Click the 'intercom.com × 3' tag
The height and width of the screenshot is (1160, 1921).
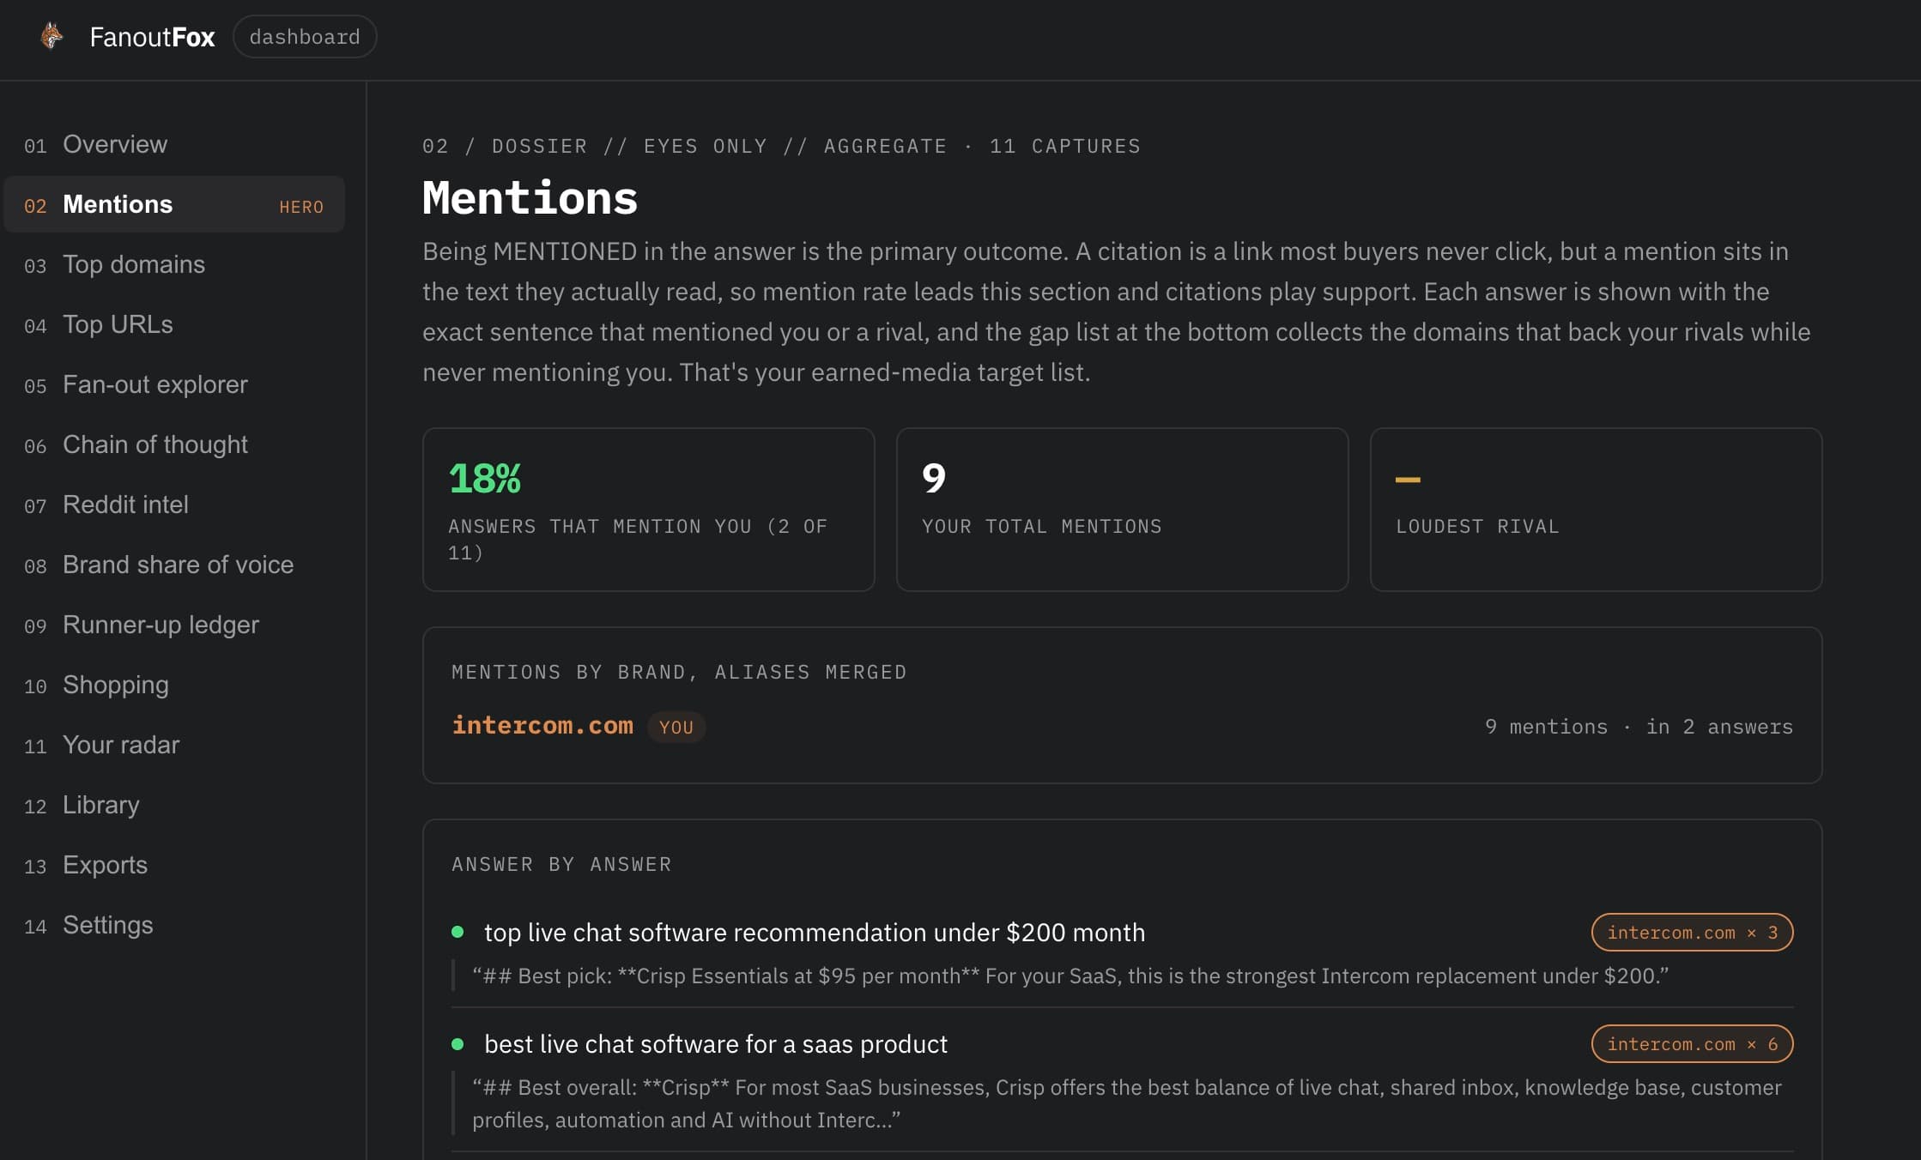(x=1692, y=933)
